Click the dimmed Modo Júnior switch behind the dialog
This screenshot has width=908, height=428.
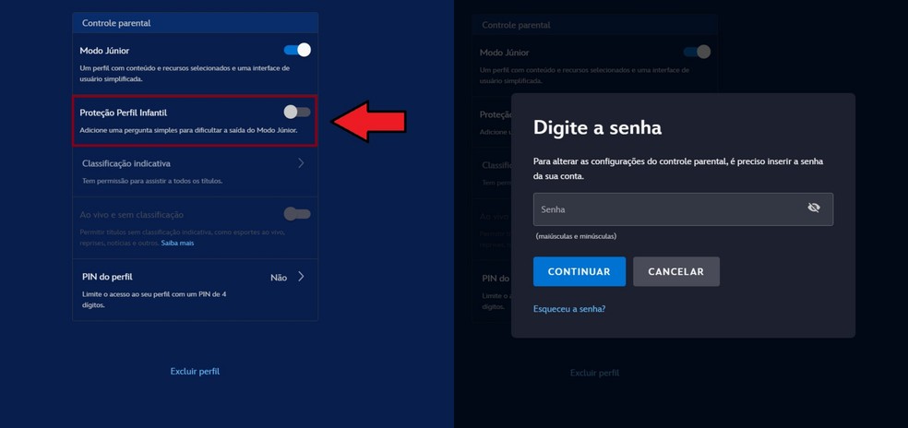[697, 52]
